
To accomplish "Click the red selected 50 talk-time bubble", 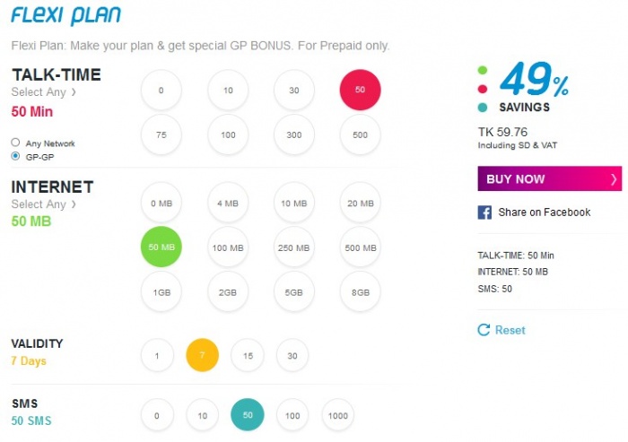I will [360, 90].
